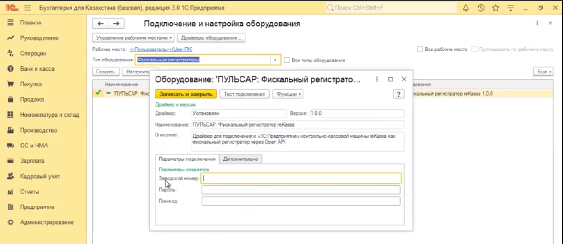
Task: Open Номенклатура и склад icon
Action: pyautogui.click(x=11, y=115)
